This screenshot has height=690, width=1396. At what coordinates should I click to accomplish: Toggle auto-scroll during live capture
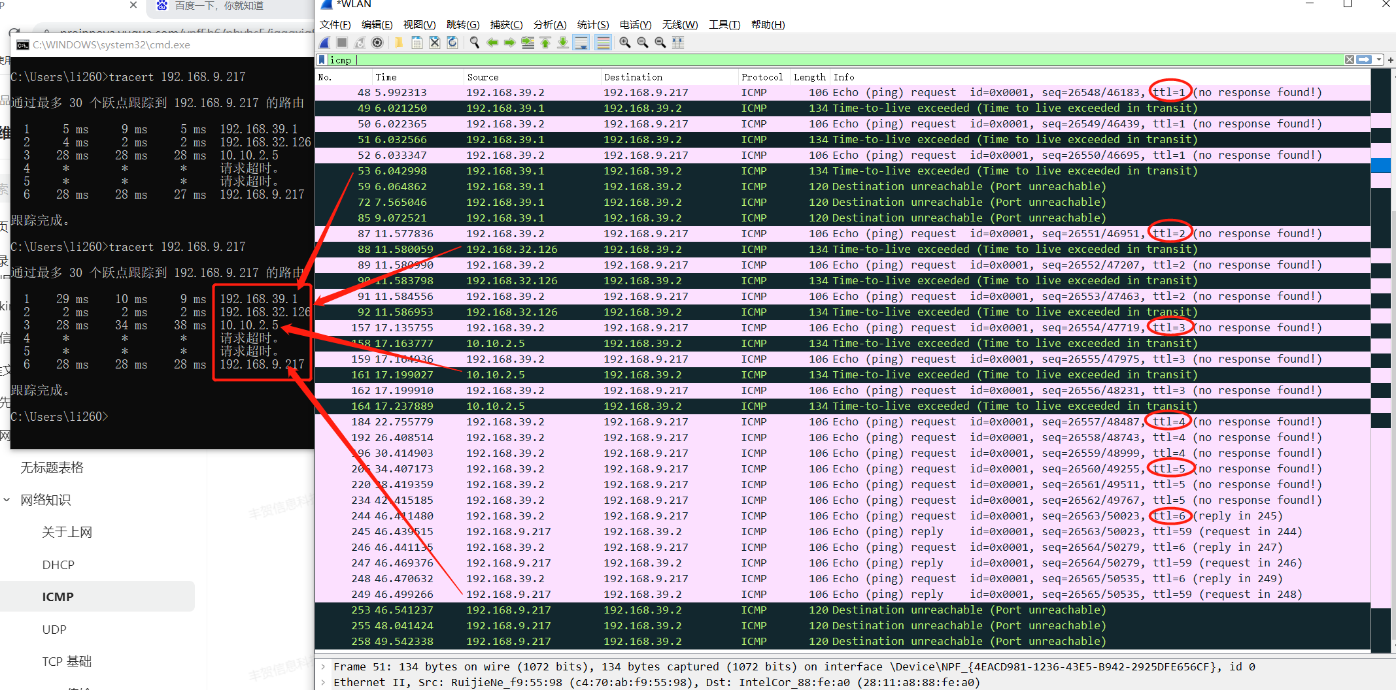(x=581, y=43)
